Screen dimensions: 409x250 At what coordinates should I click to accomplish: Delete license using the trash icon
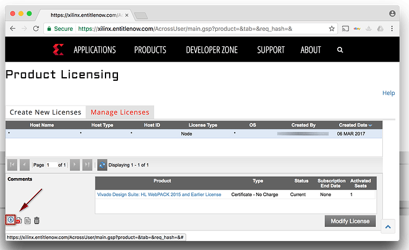click(37, 221)
